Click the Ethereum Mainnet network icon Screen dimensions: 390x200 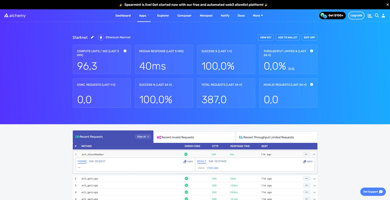pos(101,37)
